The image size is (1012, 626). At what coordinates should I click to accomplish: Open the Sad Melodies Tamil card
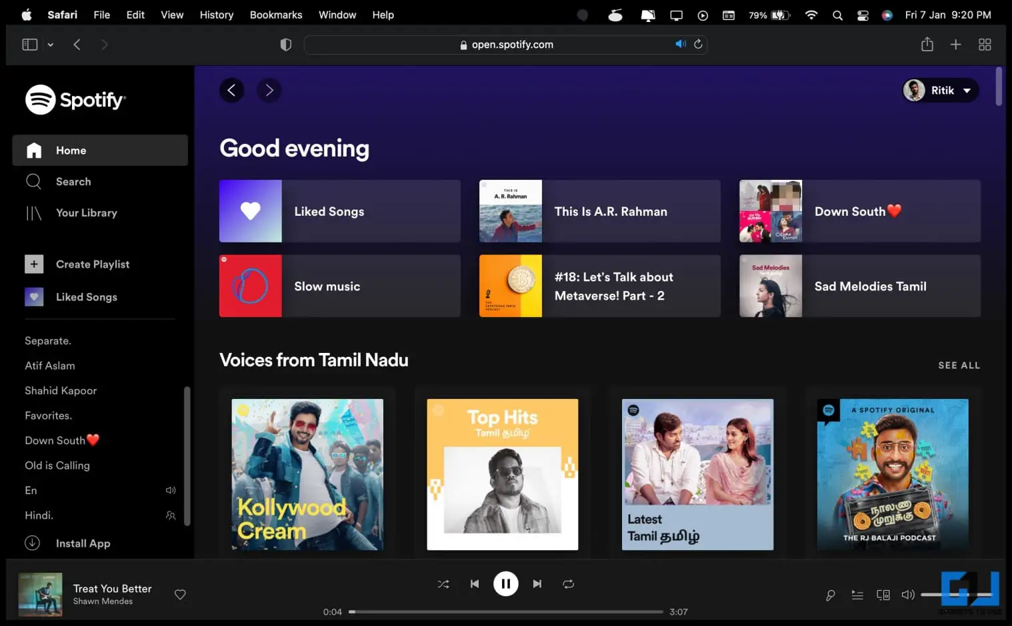pyautogui.click(x=860, y=286)
